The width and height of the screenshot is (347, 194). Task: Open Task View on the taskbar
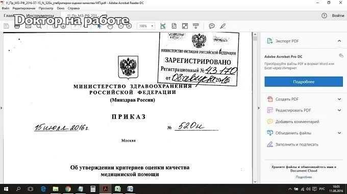point(30,189)
